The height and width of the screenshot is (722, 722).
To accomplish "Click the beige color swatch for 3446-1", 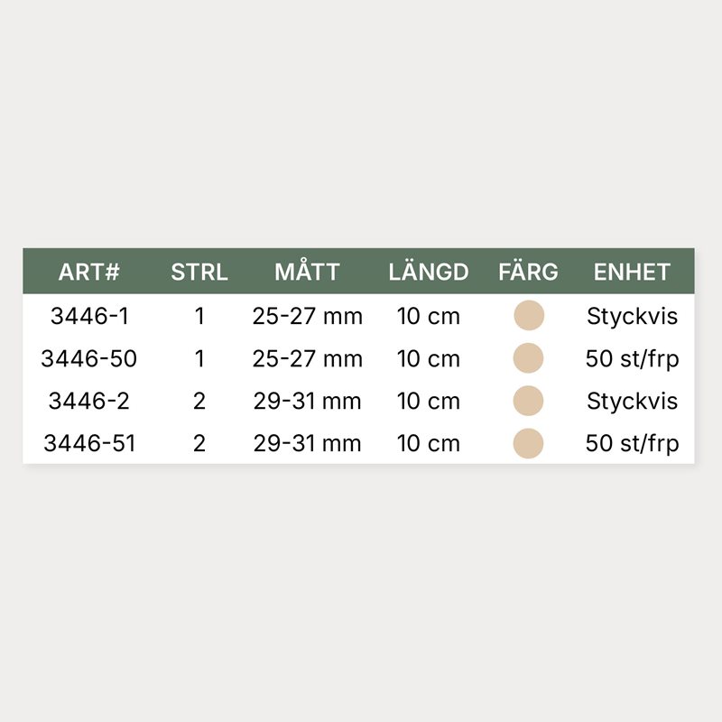I will tap(528, 316).
